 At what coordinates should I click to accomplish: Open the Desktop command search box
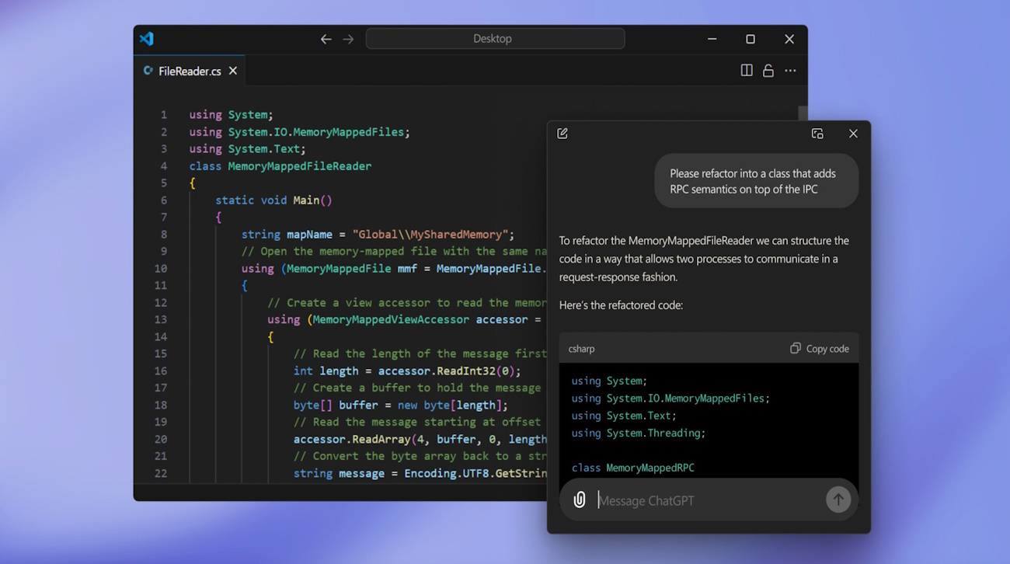click(x=495, y=39)
